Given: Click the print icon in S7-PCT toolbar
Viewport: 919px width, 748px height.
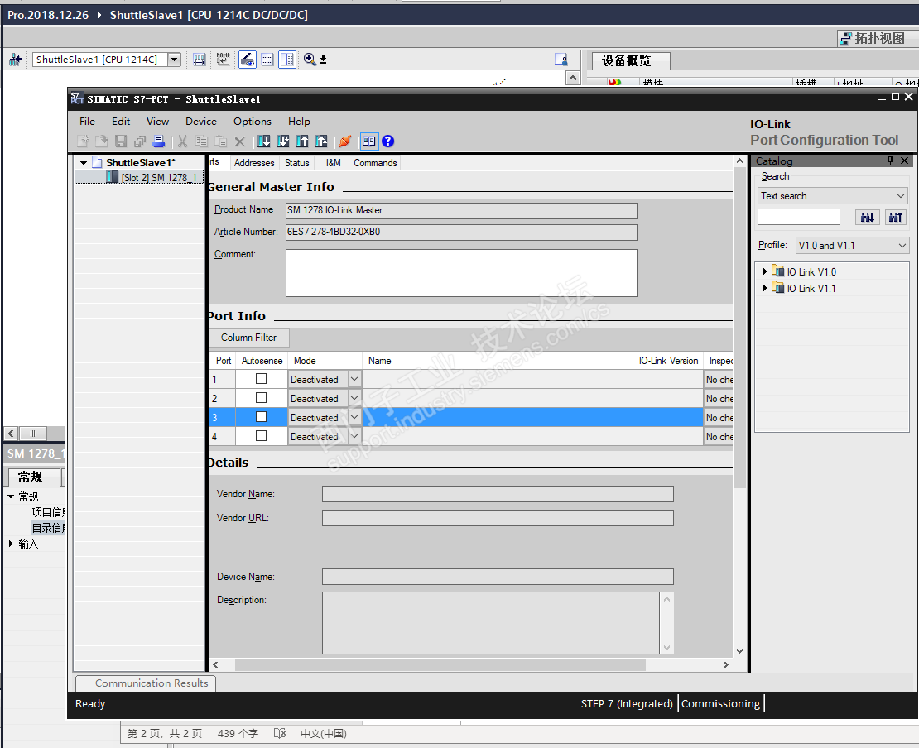Looking at the screenshot, I should pyautogui.click(x=158, y=141).
